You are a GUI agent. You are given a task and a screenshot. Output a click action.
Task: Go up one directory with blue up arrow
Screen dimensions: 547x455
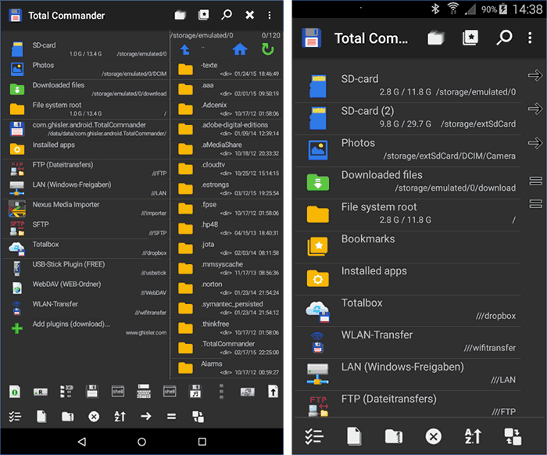185,49
